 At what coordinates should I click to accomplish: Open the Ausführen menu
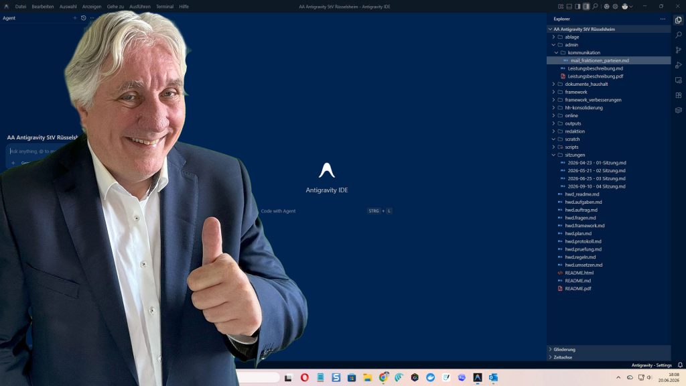[140, 7]
